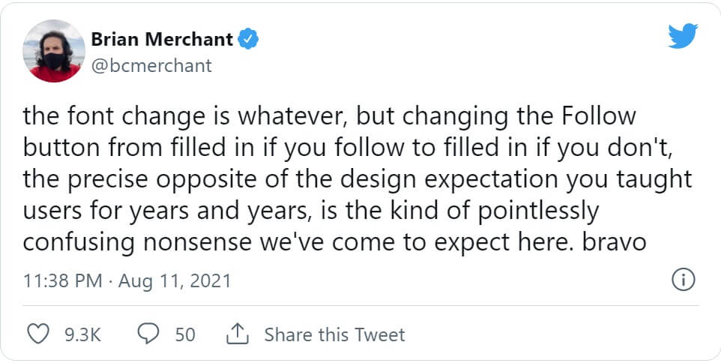Click the 50 replies count
The width and height of the screenshot is (721, 363).
(x=185, y=334)
